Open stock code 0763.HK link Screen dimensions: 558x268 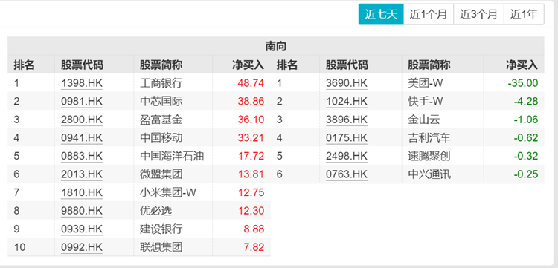347,174
